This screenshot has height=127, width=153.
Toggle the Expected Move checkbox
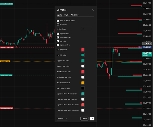(58, 45)
